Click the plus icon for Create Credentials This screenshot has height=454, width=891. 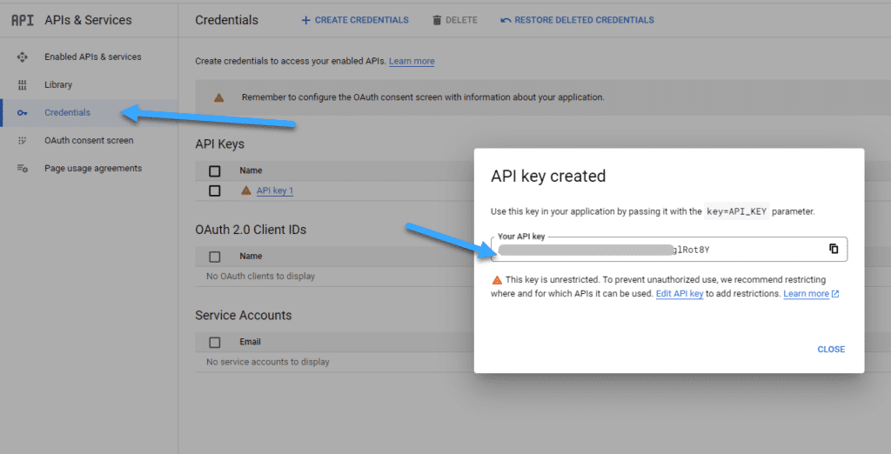pos(305,20)
